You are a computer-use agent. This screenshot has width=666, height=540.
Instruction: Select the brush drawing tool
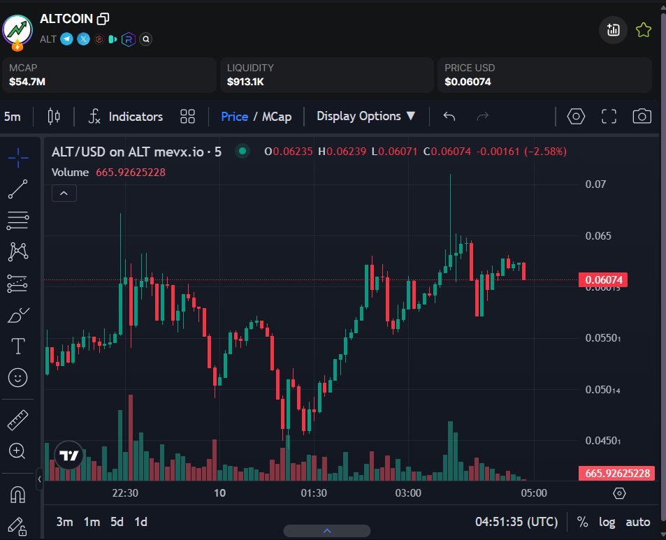click(18, 316)
